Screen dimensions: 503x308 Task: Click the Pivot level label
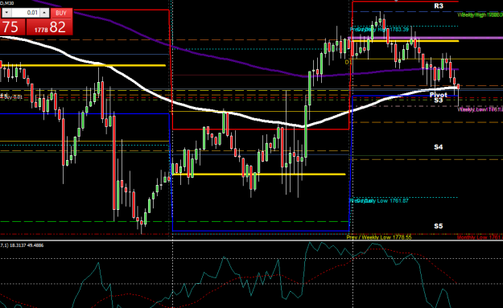pyautogui.click(x=438, y=95)
